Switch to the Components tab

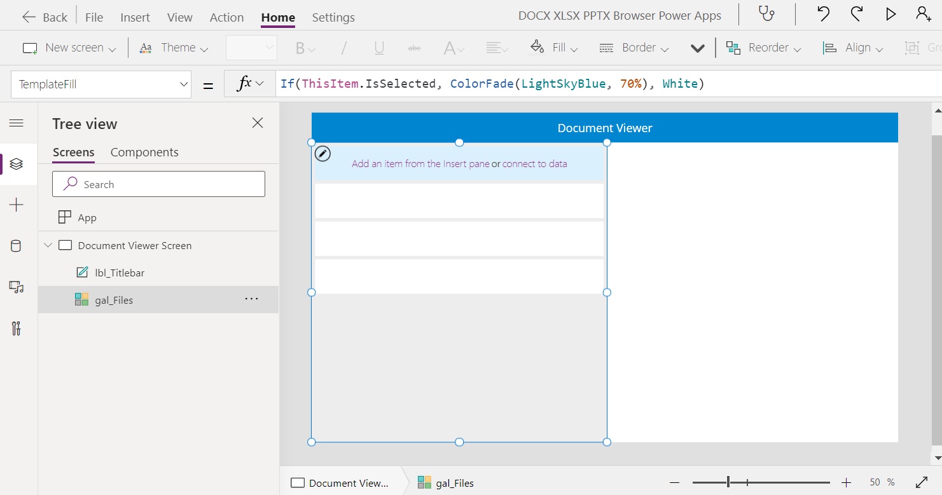coord(144,152)
